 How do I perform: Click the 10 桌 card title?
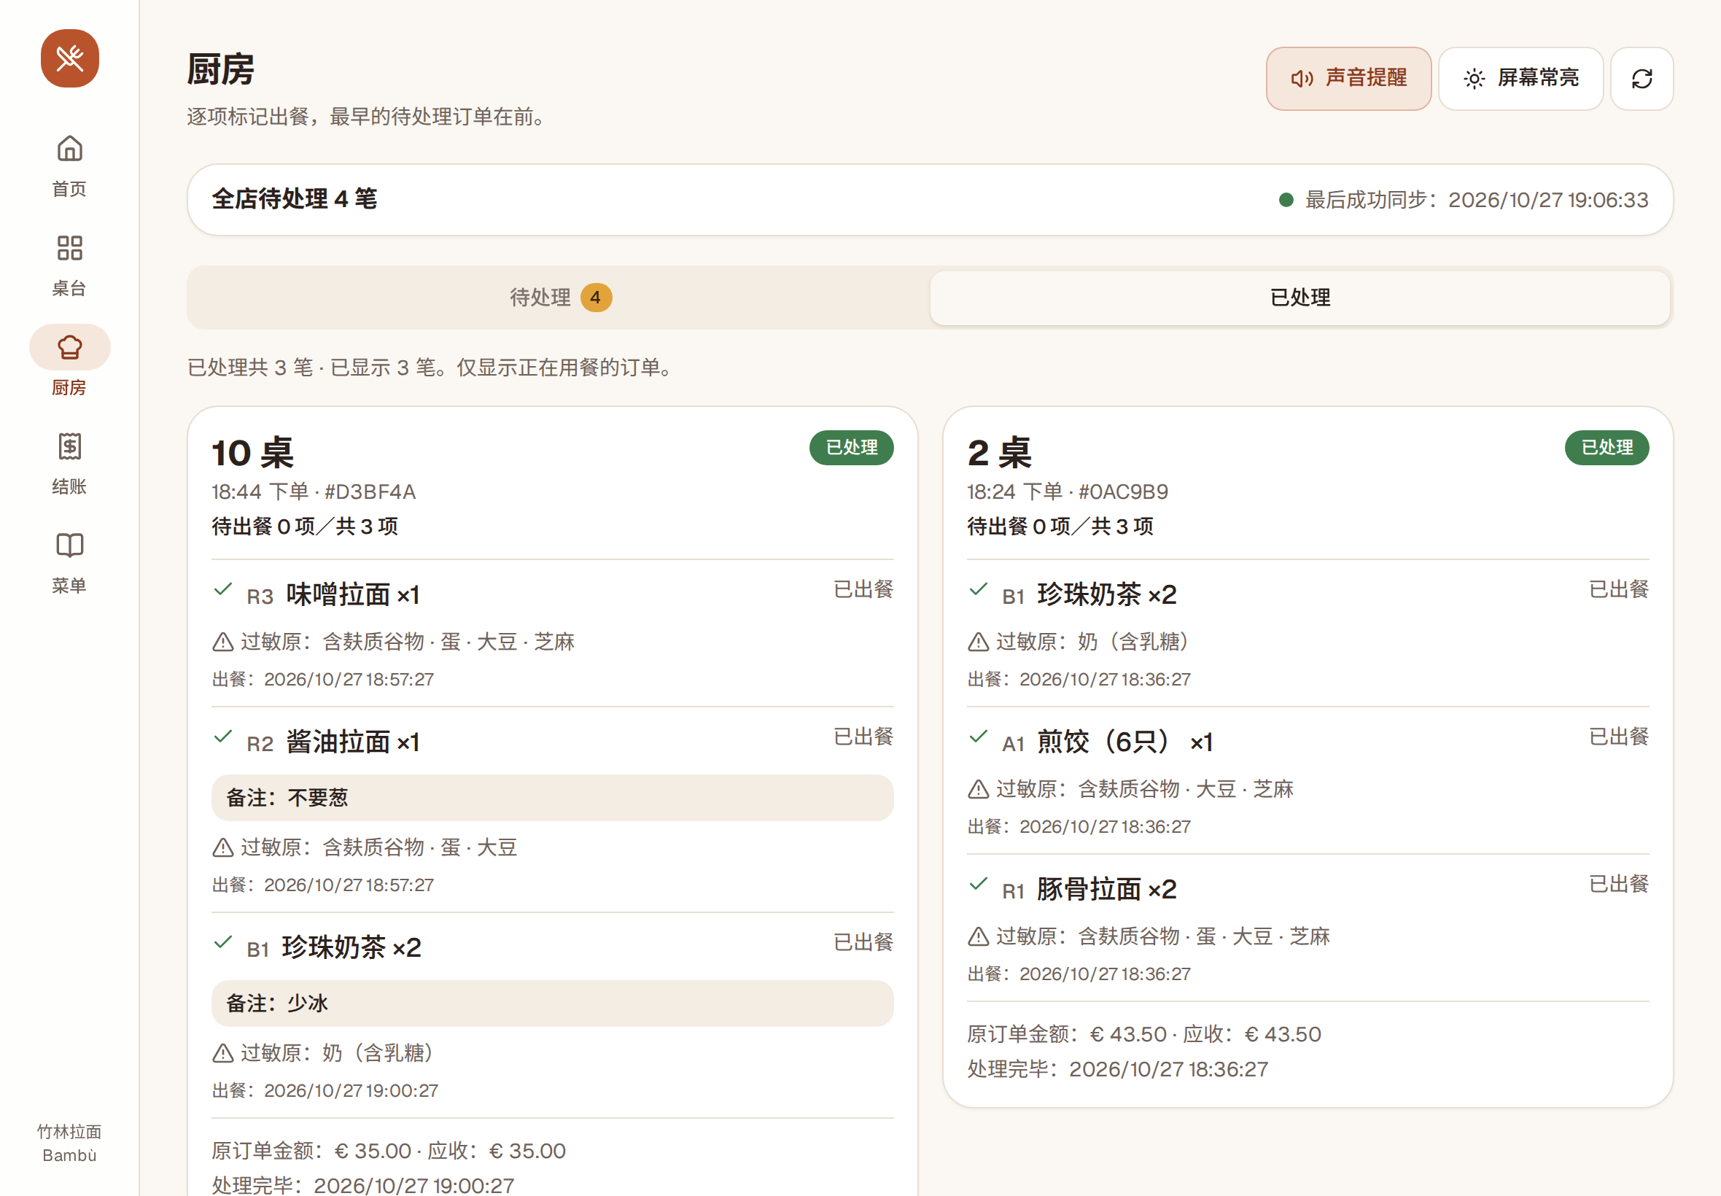pyautogui.click(x=252, y=453)
